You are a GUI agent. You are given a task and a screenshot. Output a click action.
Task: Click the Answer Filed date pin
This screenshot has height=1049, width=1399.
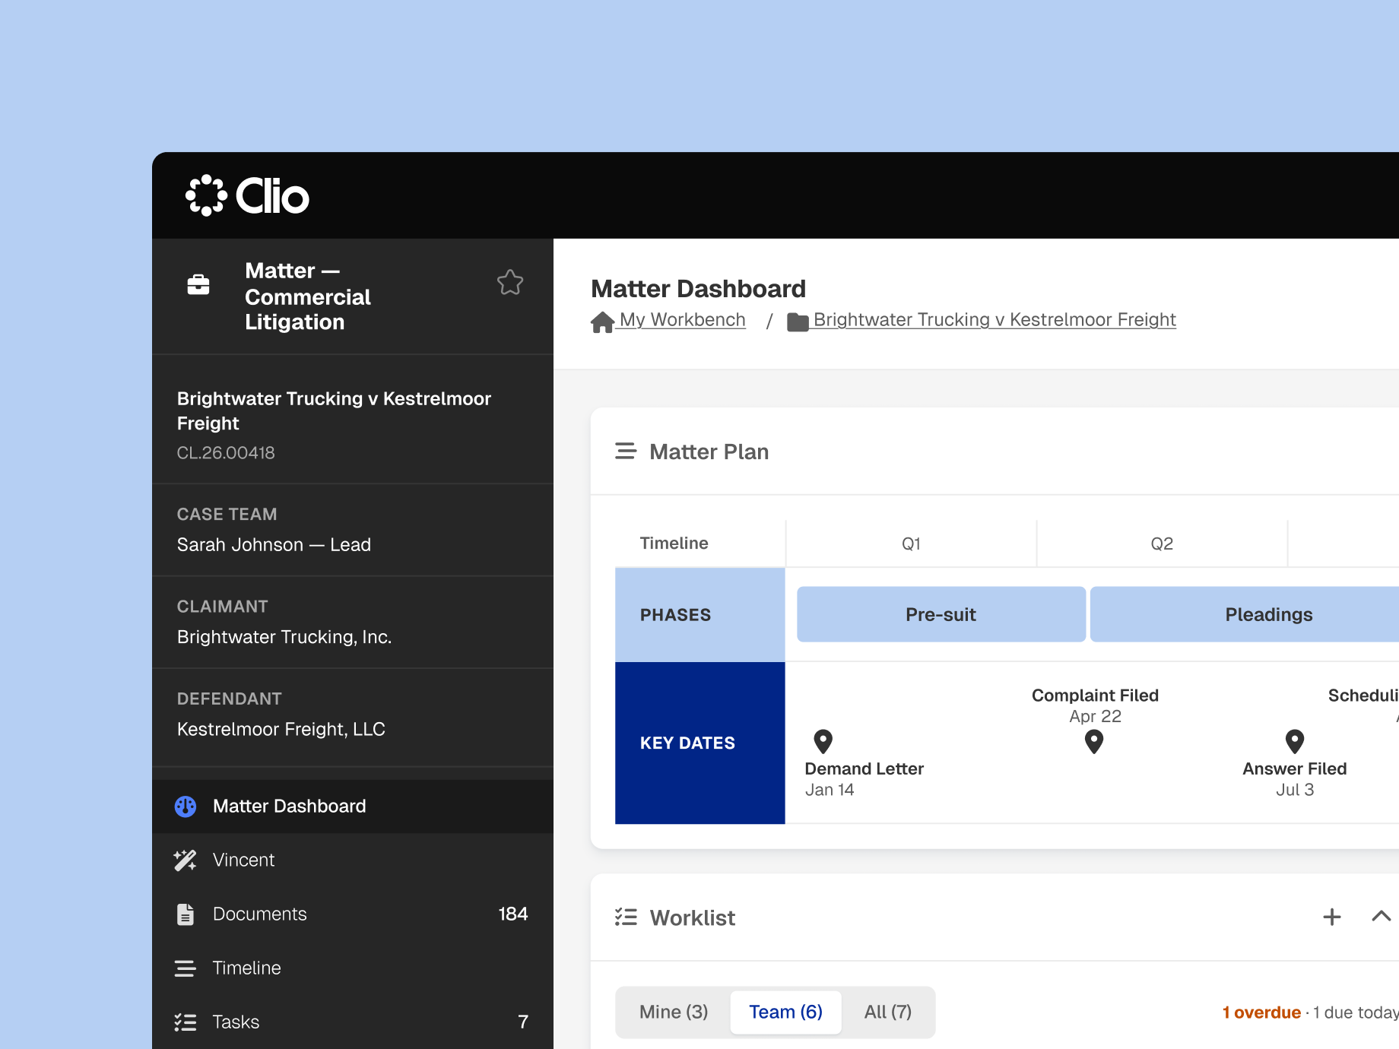1295,741
